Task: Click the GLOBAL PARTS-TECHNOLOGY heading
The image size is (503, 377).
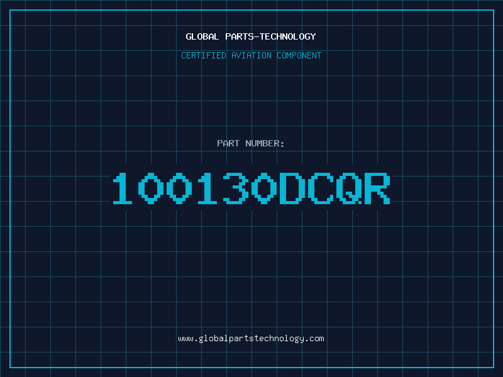Action: (x=251, y=36)
